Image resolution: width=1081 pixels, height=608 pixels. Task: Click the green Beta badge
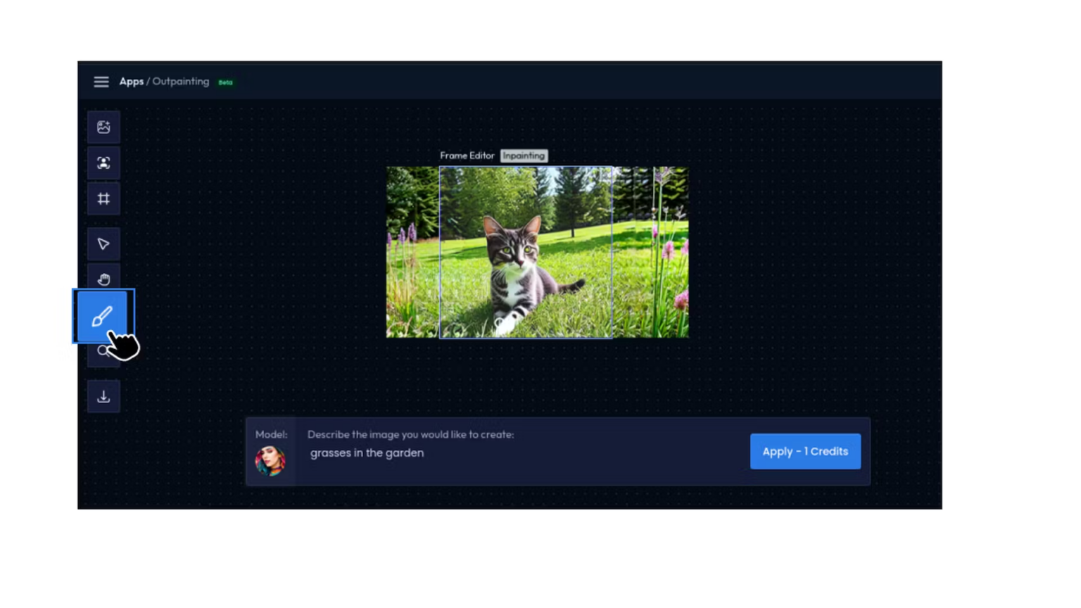(225, 82)
